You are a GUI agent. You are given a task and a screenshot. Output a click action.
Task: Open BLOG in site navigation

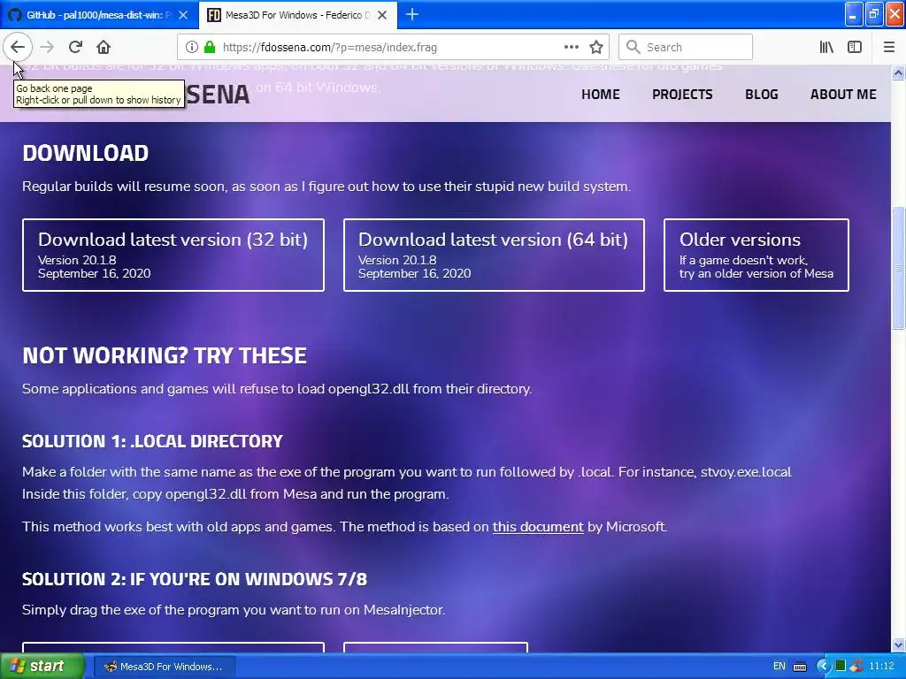(x=762, y=94)
